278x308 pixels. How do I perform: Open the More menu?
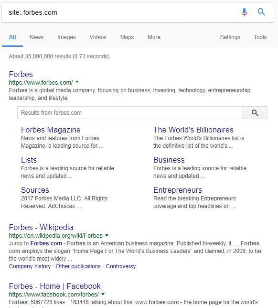pyautogui.click(x=154, y=37)
